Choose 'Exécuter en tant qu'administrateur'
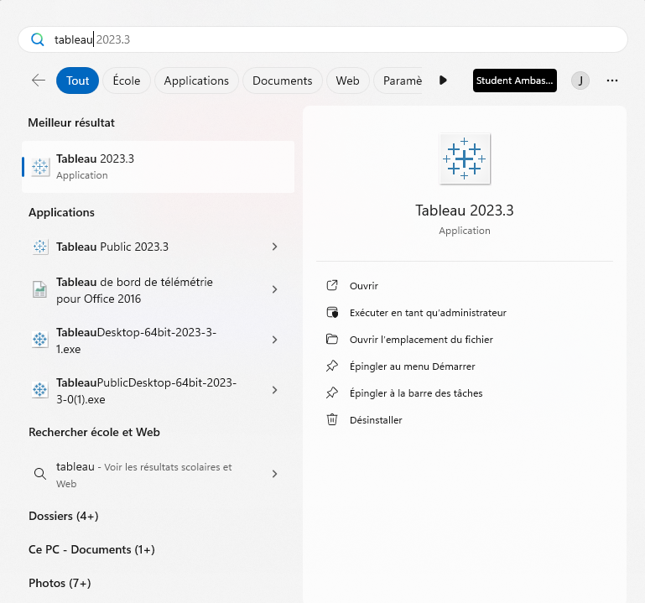The height and width of the screenshot is (603, 645). pos(428,313)
